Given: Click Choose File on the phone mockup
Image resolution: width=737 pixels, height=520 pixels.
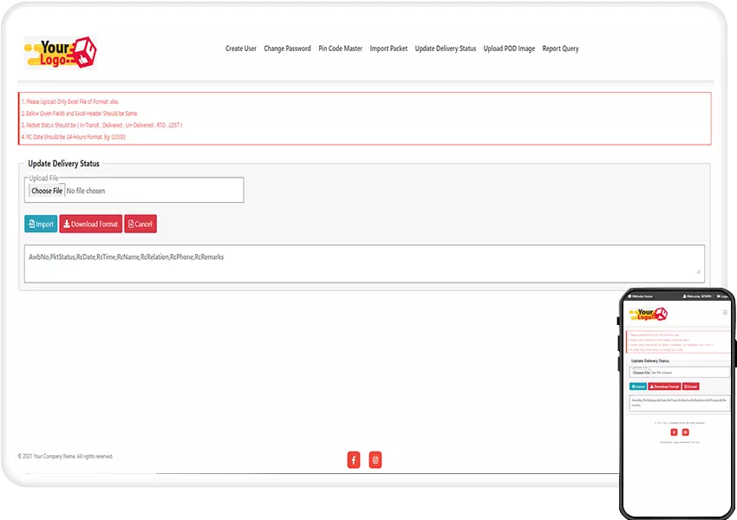Looking at the screenshot, I should tap(641, 373).
